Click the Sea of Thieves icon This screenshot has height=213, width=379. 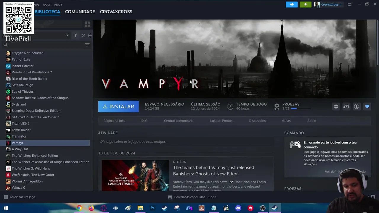coord(8,91)
